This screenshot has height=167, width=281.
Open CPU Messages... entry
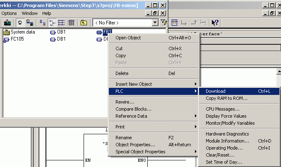tap(239, 109)
